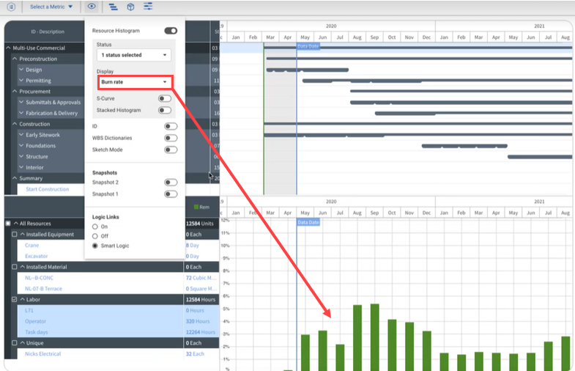Enable the S-Curve toggle
Screen dimensions: 575x371
[165, 98]
